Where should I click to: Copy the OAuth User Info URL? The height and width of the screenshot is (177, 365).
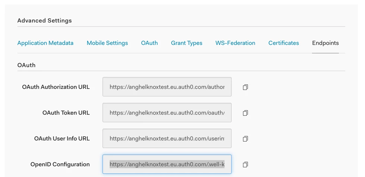point(245,139)
